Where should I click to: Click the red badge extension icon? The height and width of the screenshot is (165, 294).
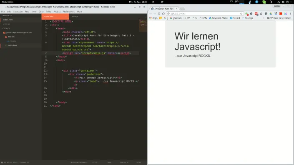point(256,14)
